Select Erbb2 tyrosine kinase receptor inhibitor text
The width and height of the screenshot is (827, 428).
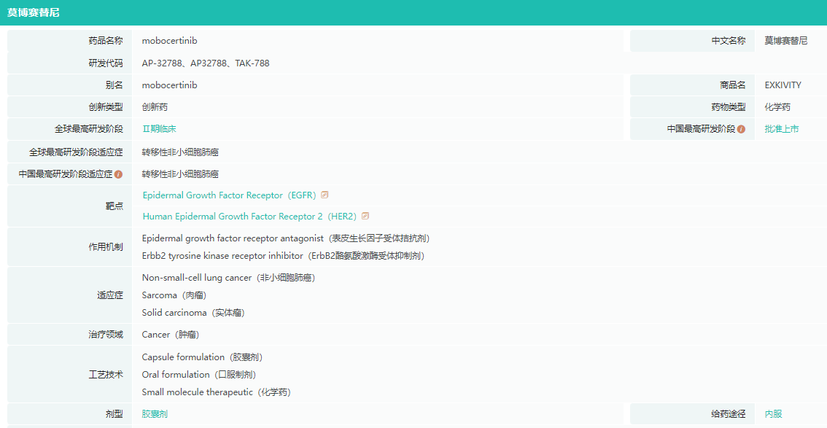[x=283, y=256]
